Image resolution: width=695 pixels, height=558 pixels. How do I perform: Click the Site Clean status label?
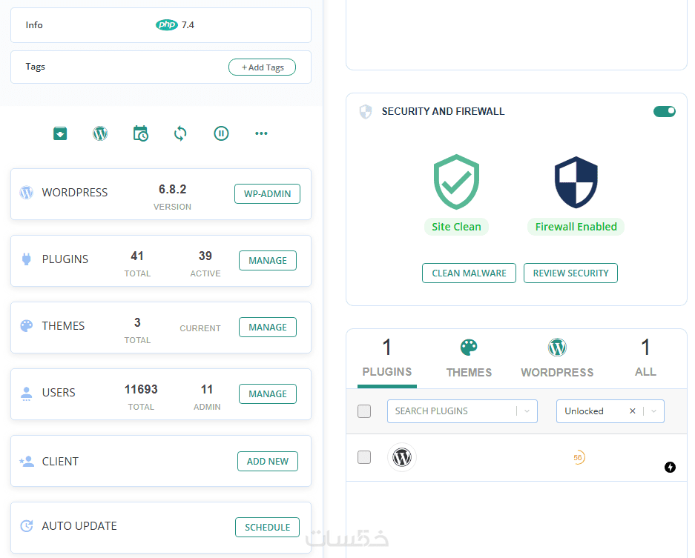[x=456, y=227]
